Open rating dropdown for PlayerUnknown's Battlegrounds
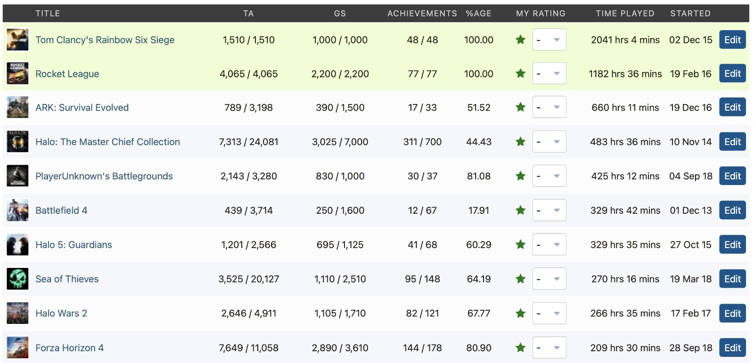Image resolution: width=754 pixels, height=363 pixels. [x=549, y=176]
